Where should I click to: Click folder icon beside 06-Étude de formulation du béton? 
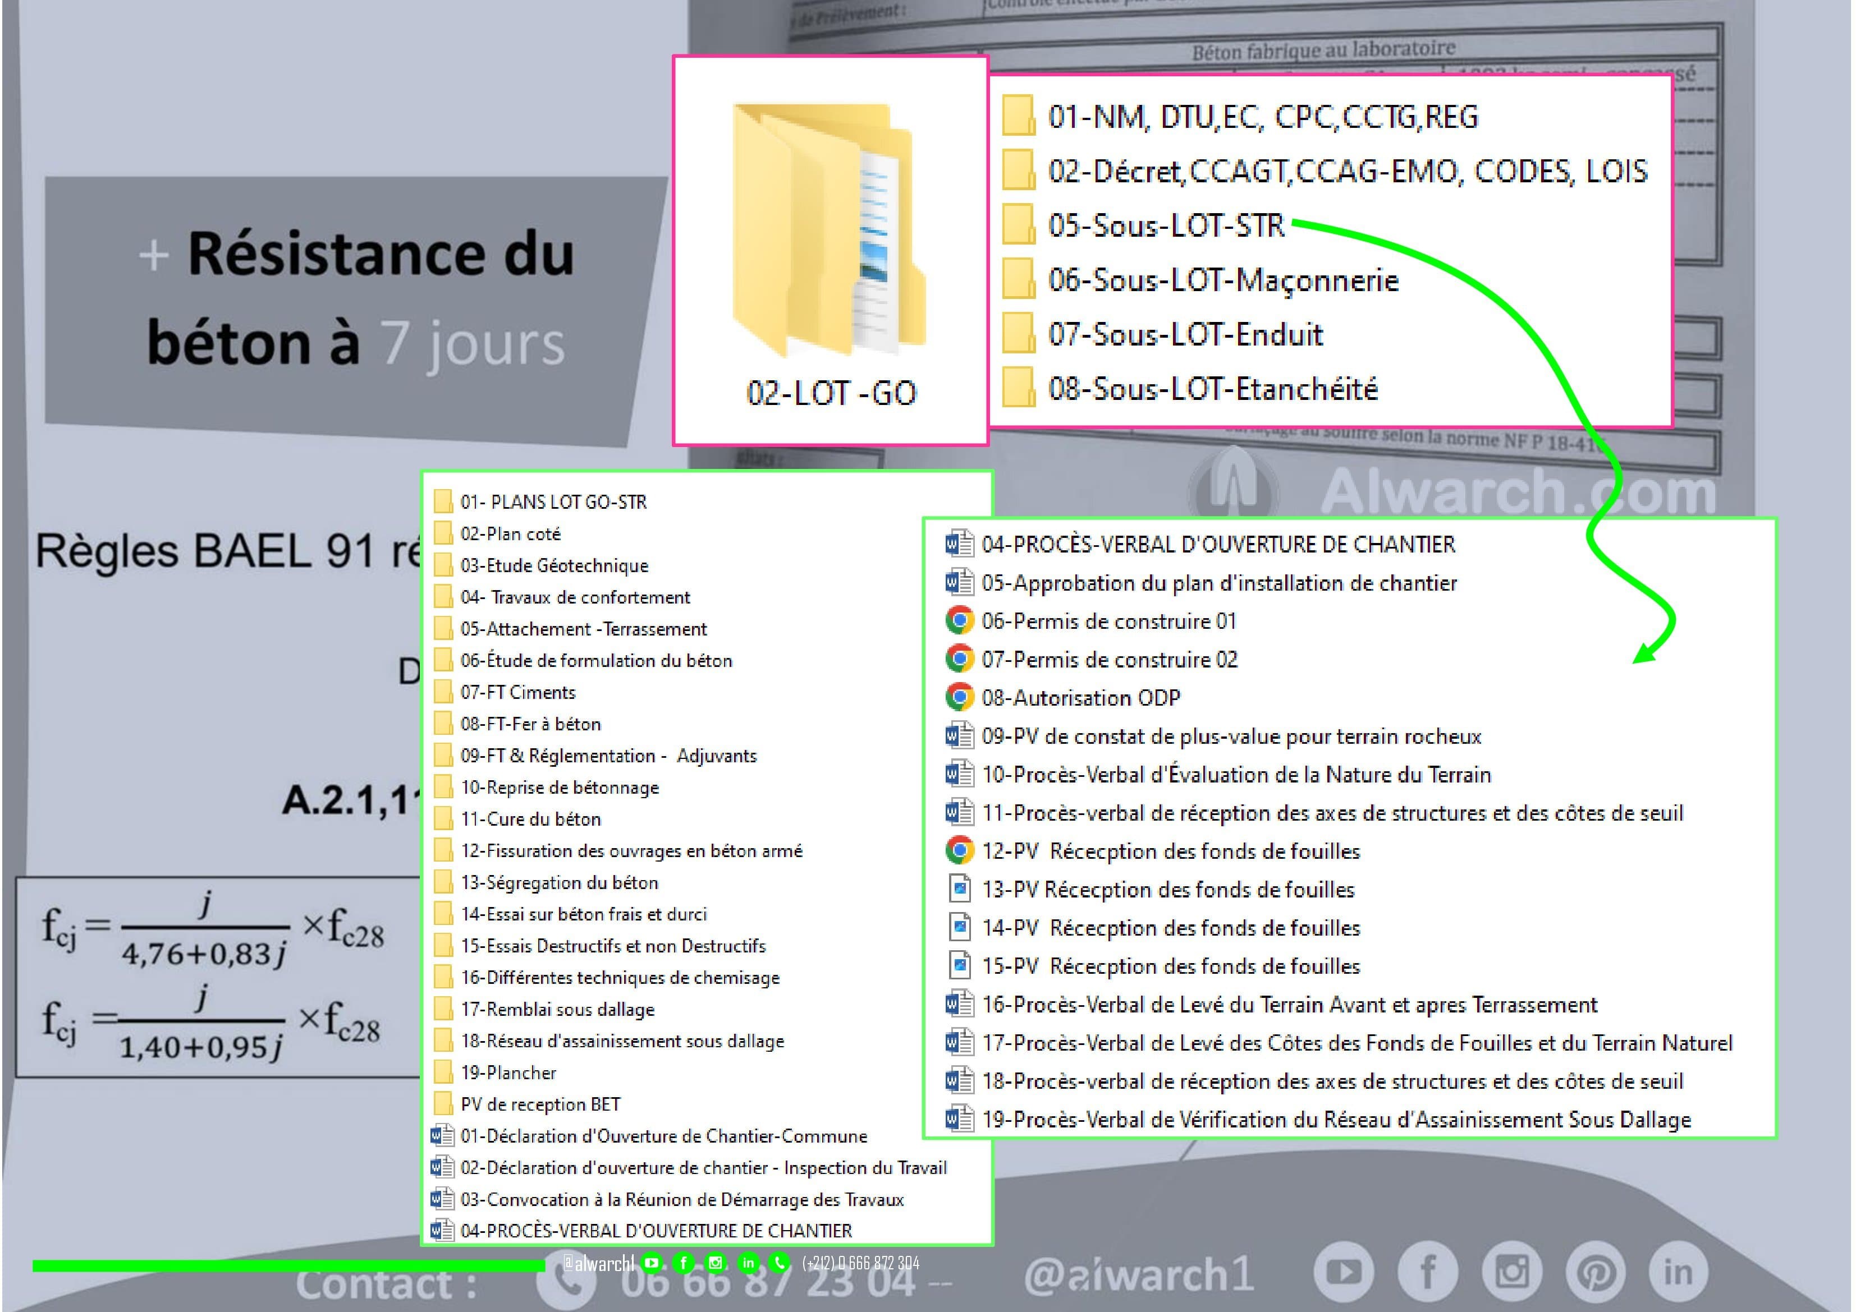pyautogui.click(x=443, y=660)
